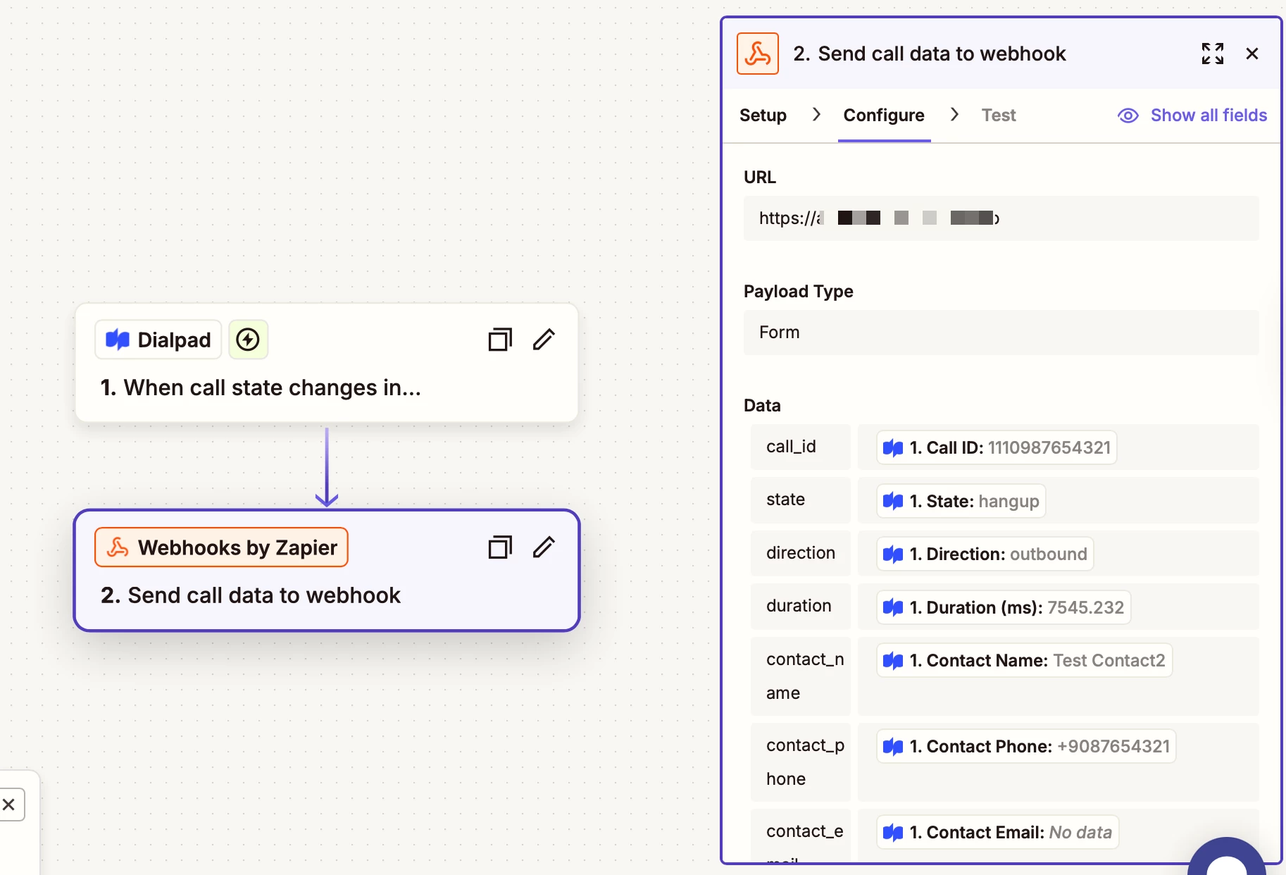Click the Webhooks icon in panel header

(x=758, y=54)
